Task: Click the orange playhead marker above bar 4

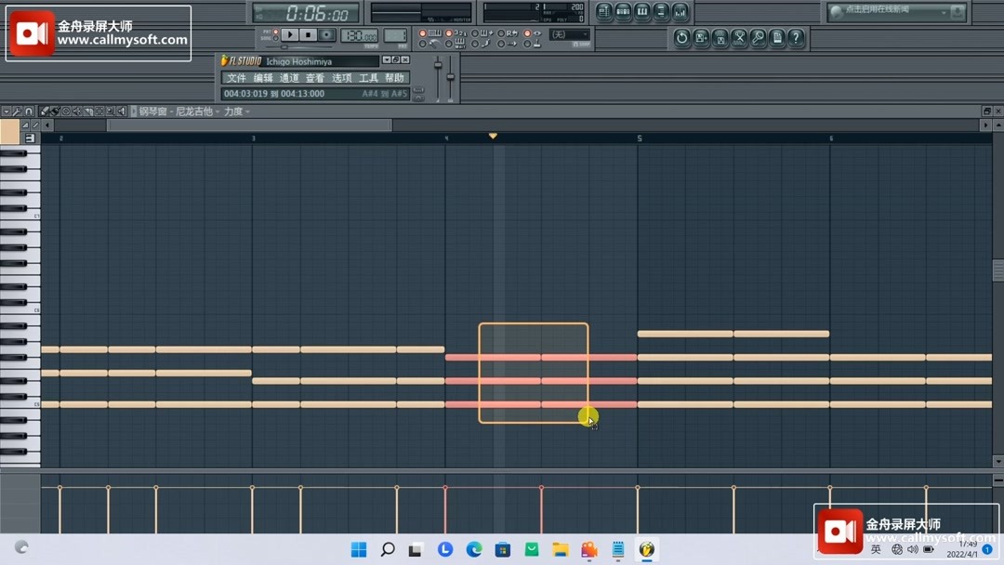Action: (x=493, y=135)
